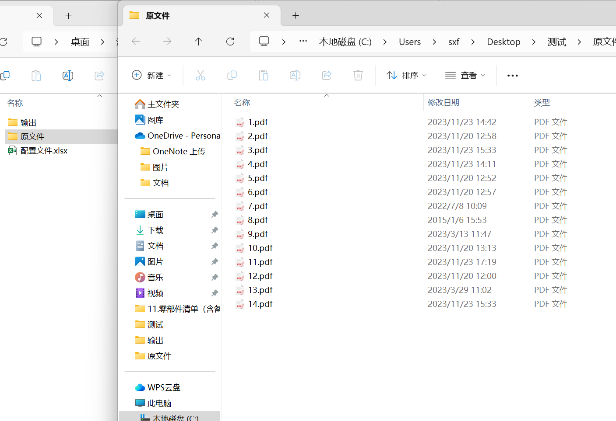Click 测试 in the address bar path
This screenshot has height=421, width=616.
click(557, 42)
